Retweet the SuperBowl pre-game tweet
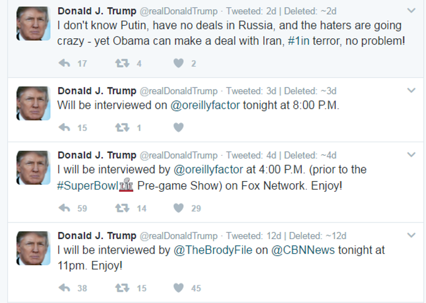Viewport: 426px width, 303px height. (122, 208)
